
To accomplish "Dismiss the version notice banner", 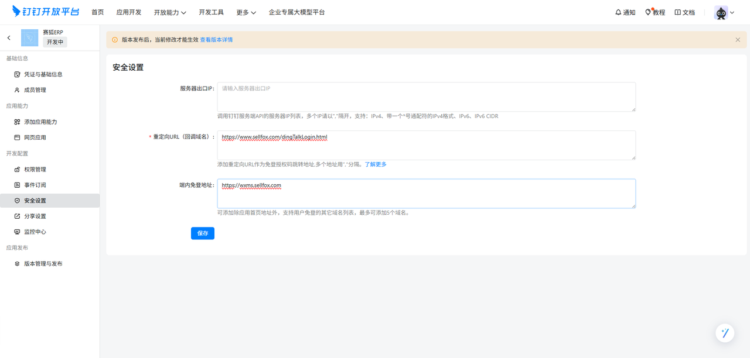I will pos(738,40).
